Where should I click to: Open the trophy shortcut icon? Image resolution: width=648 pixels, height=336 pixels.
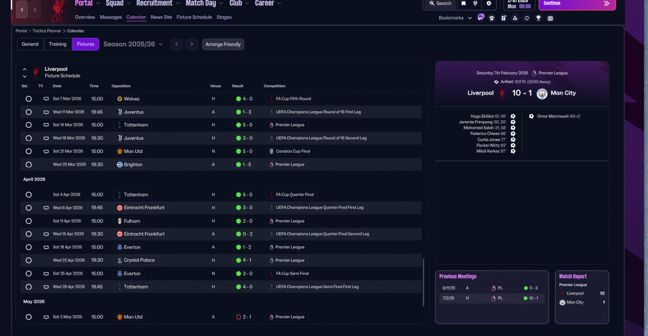(538, 18)
